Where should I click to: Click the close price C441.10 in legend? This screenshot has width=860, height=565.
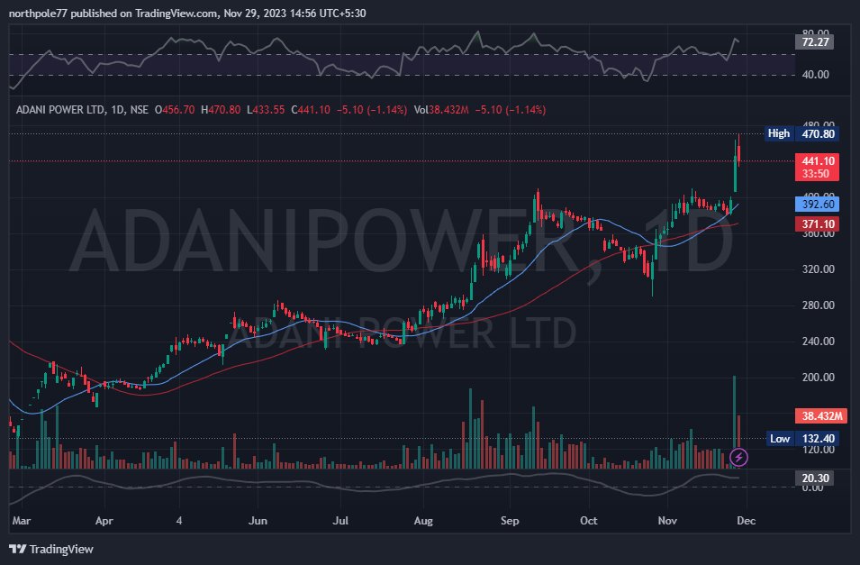pyautogui.click(x=311, y=110)
